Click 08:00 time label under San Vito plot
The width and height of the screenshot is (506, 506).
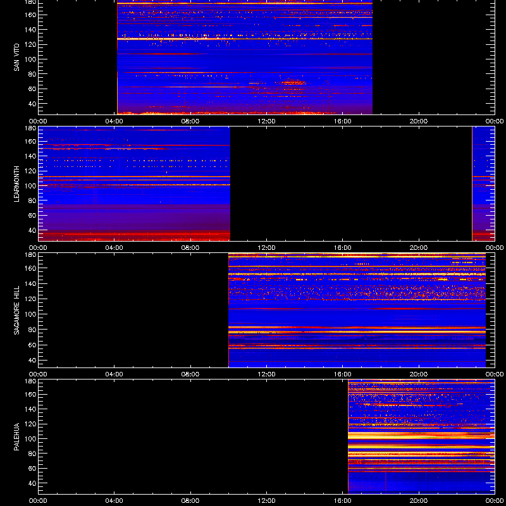pyautogui.click(x=190, y=121)
